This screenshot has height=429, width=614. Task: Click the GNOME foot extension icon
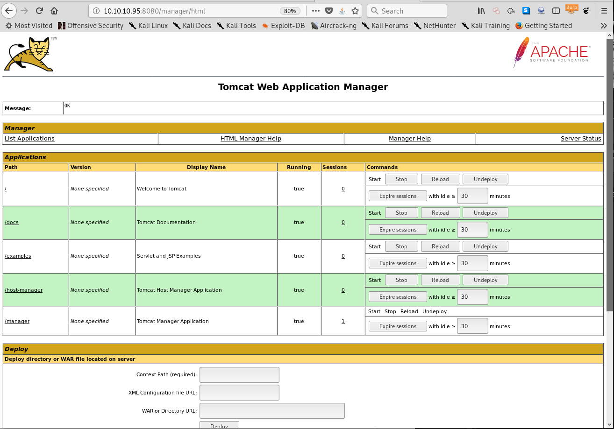(586, 11)
